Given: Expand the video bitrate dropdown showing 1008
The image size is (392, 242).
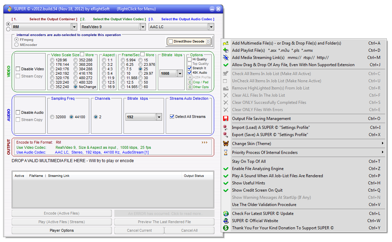Looking at the screenshot, I should coord(180,73).
